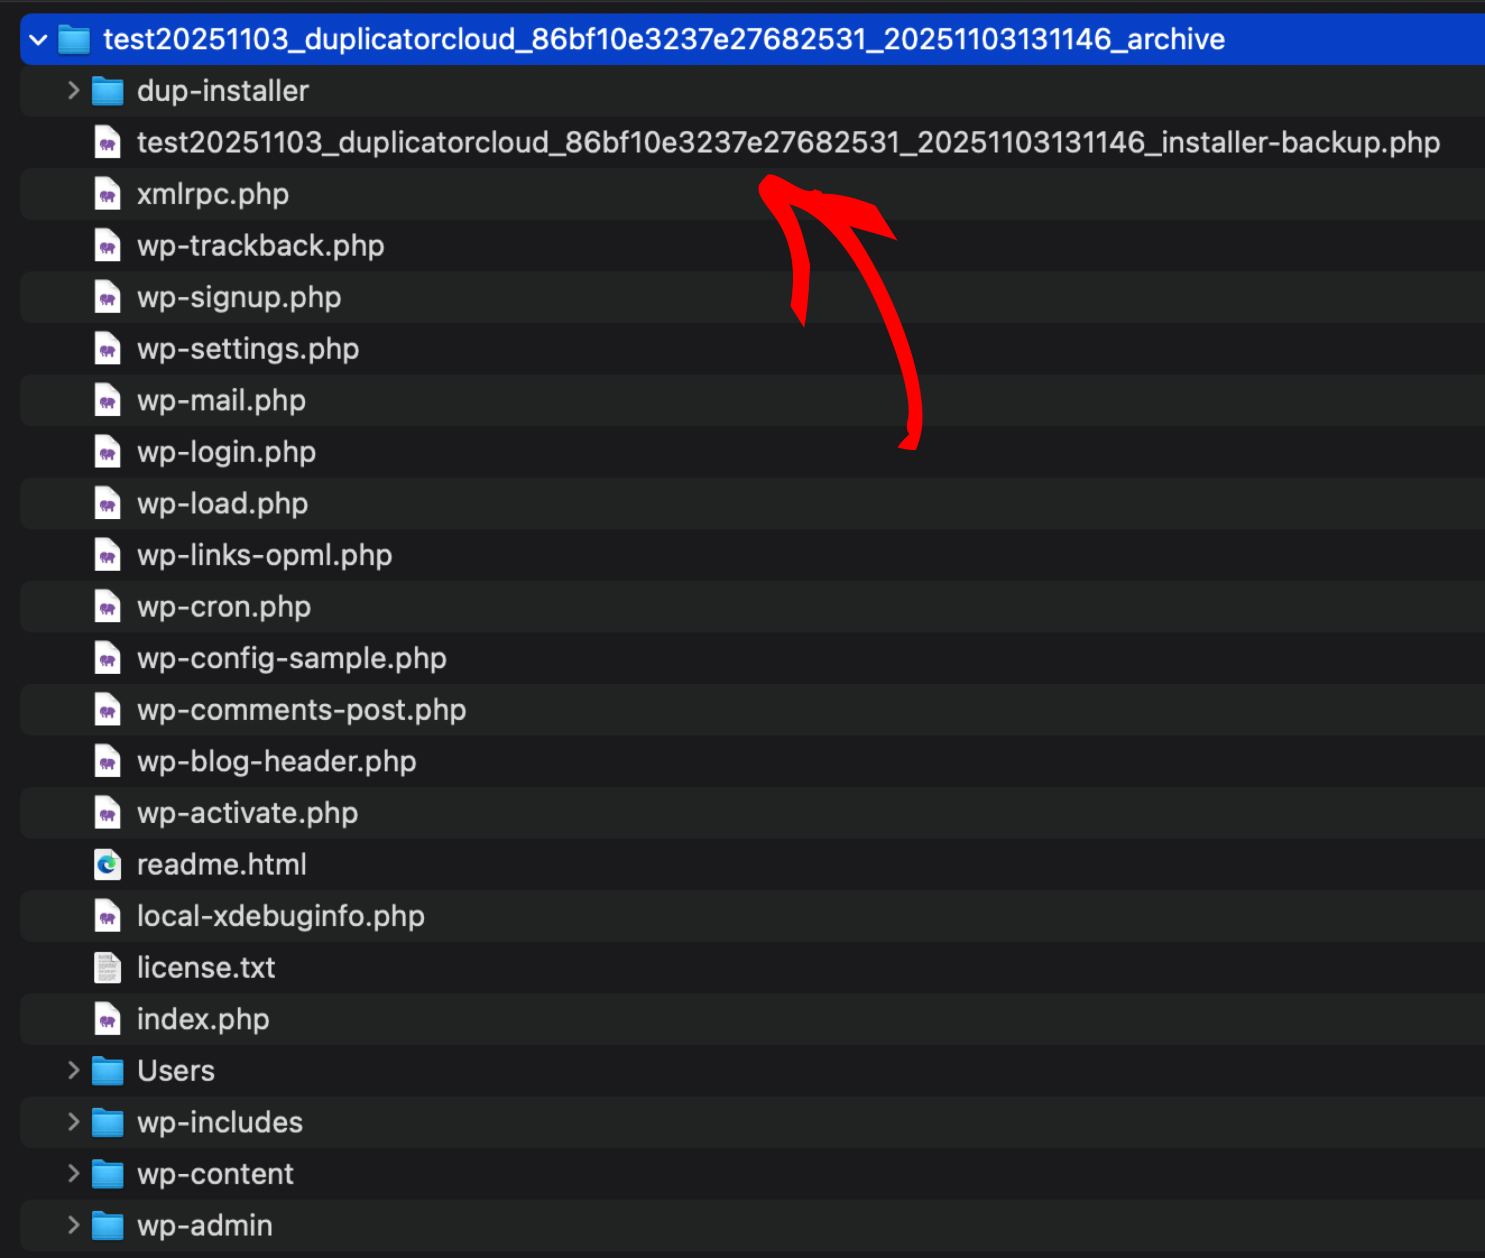The width and height of the screenshot is (1485, 1258).
Task: Select the wp-blog-header.php file
Action: click(x=276, y=761)
